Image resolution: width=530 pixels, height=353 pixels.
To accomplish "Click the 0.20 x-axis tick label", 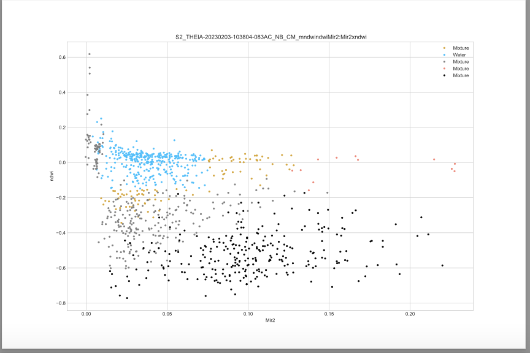I will [x=410, y=314].
